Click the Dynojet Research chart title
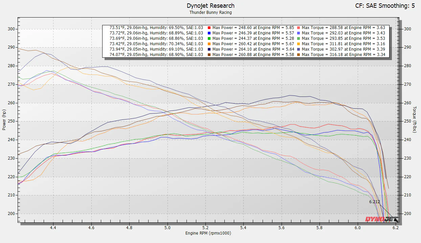421x243 pixels. point(210,6)
